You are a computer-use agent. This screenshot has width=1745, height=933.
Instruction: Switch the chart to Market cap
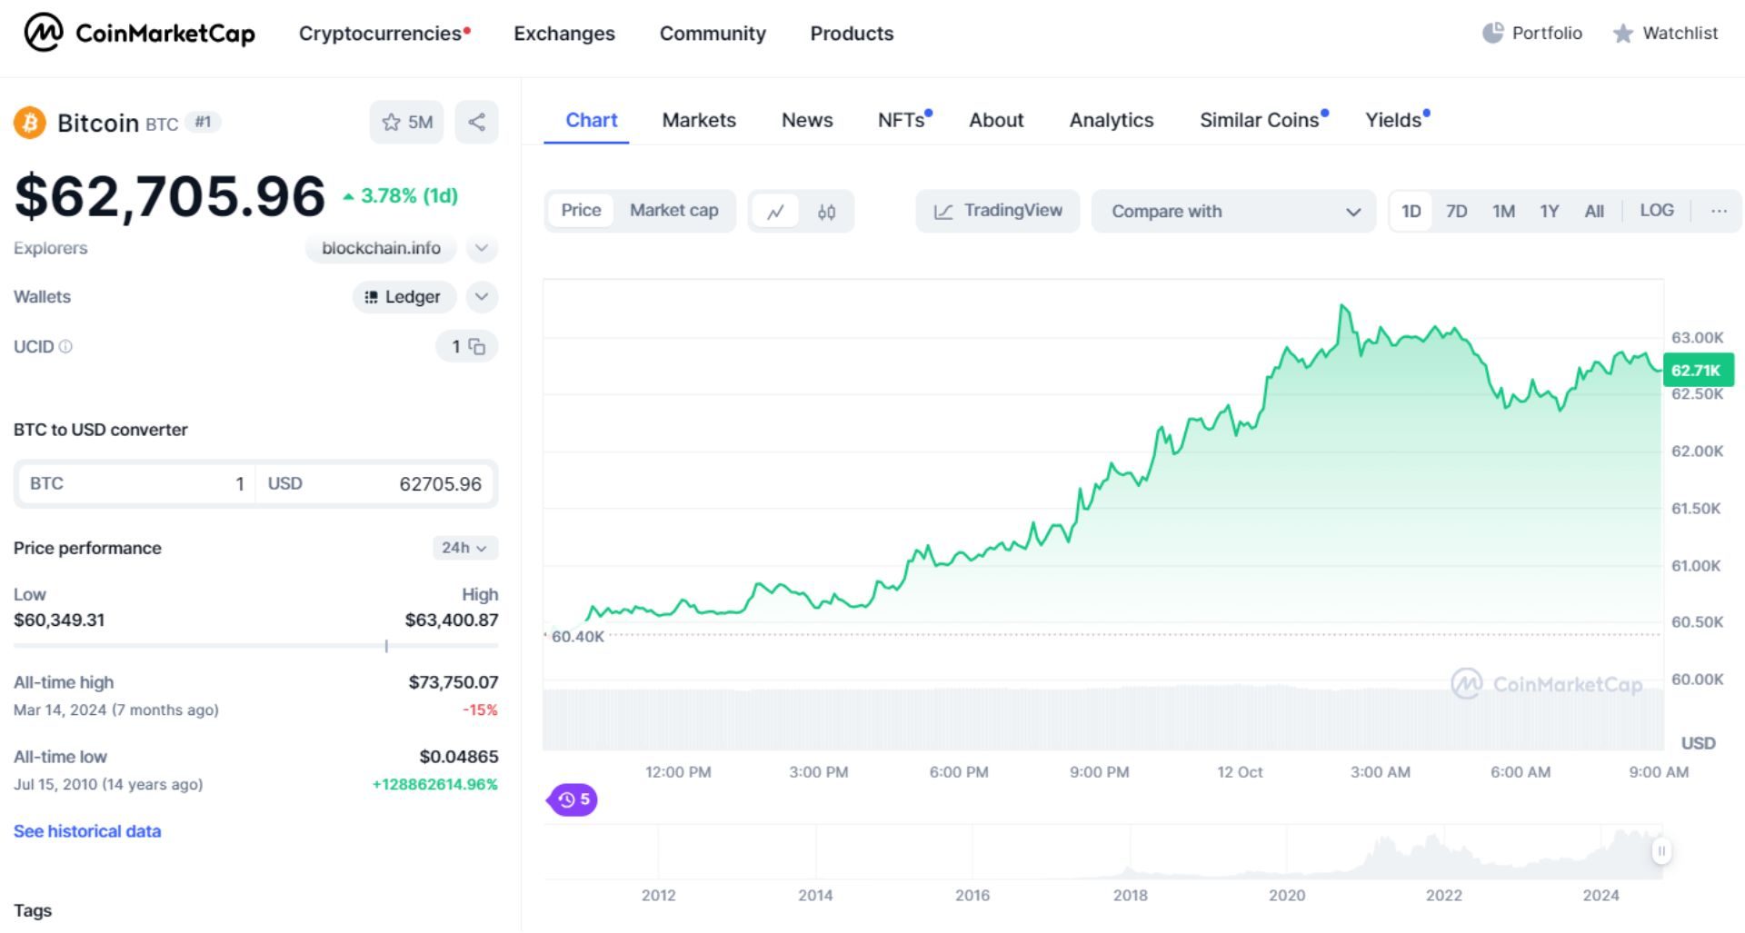click(674, 210)
